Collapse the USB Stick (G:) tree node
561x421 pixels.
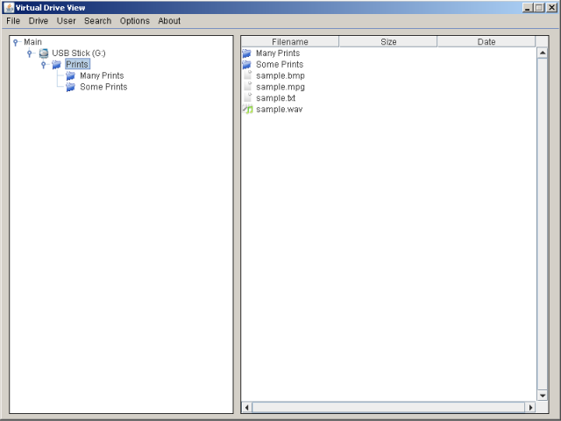(30, 54)
